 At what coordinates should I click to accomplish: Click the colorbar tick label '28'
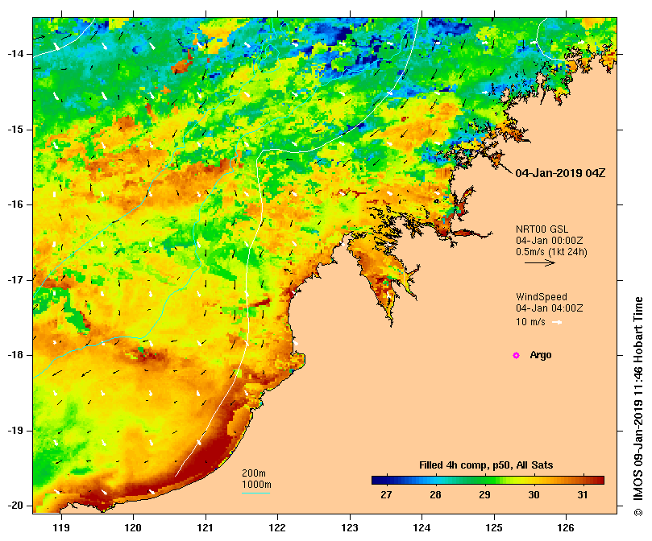click(435, 495)
